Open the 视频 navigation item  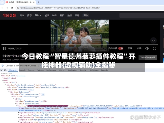(47, 15)
